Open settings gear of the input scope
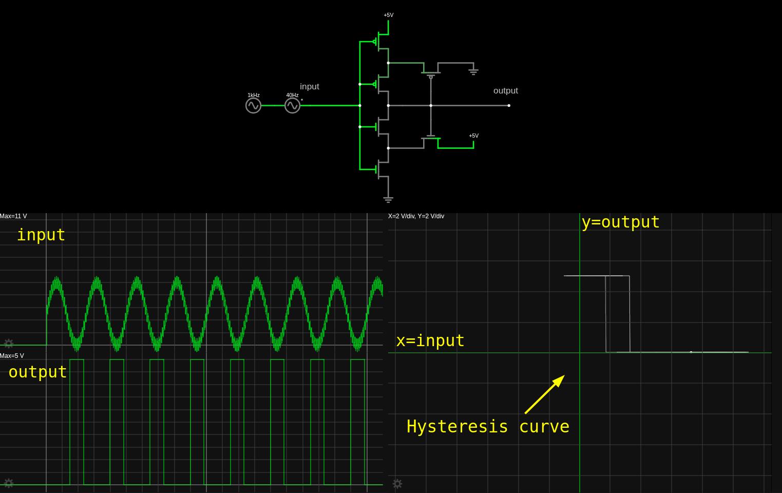The height and width of the screenshot is (493, 782). click(x=9, y=343)
